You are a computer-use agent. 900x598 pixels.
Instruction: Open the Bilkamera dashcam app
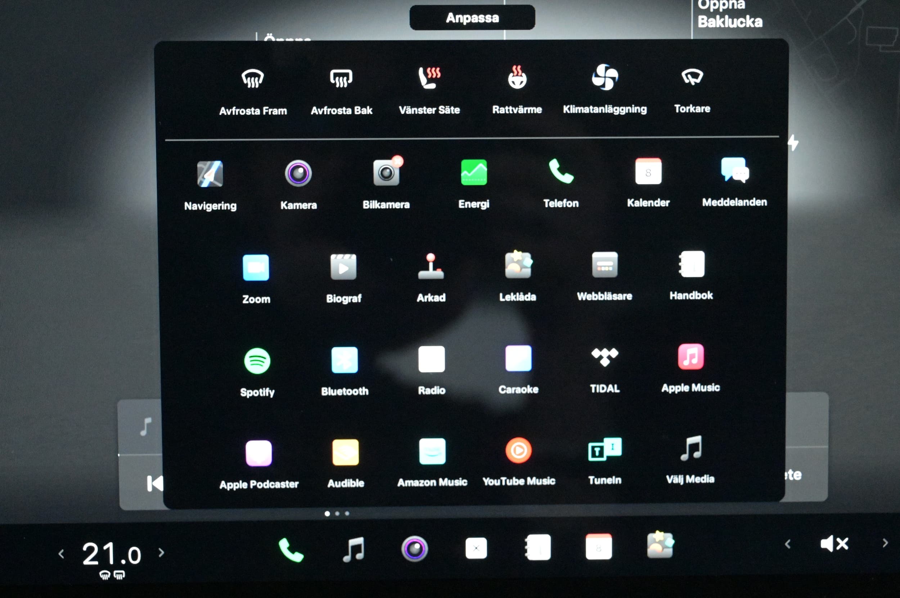tap(386, 172)
